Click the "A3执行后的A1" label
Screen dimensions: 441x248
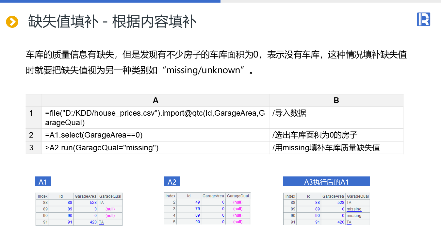[326, 182]
